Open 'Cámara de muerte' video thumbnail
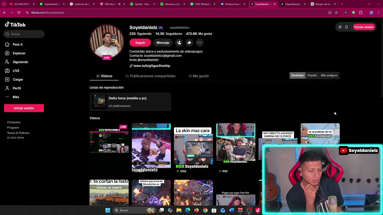The height and width of the screenshot is (215, 383). coord(109,193)
